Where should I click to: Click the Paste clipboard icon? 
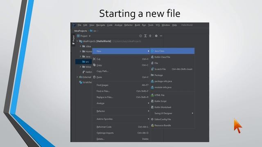coord(95,77)
